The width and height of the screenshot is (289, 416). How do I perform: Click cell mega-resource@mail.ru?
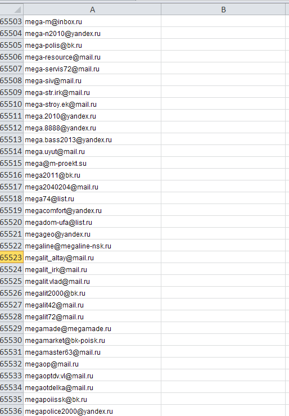[x=92, y=57]
